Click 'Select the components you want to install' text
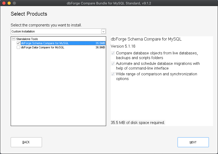The image size is (218, 154). coord(46,25)
